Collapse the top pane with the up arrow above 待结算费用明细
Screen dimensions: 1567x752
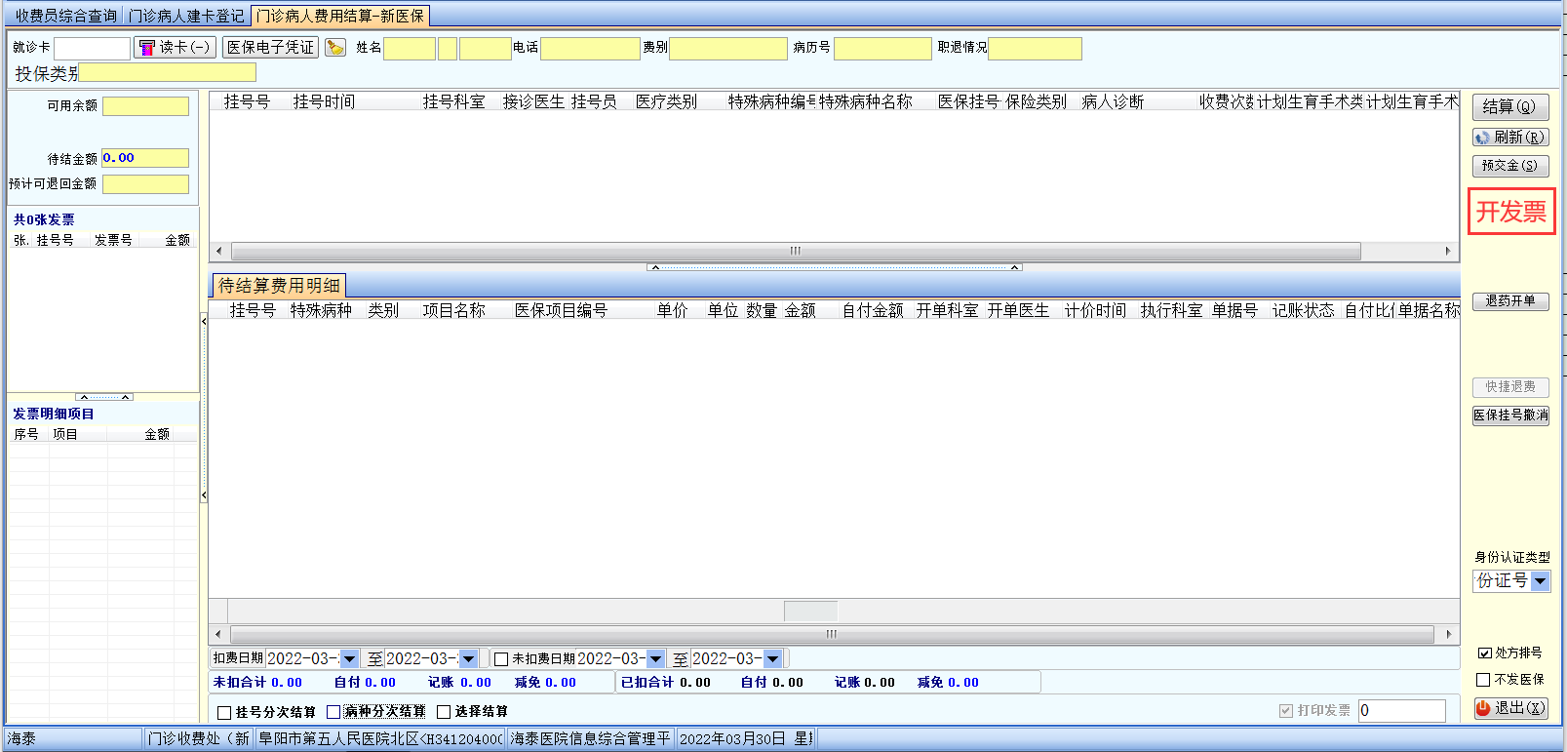655,266
